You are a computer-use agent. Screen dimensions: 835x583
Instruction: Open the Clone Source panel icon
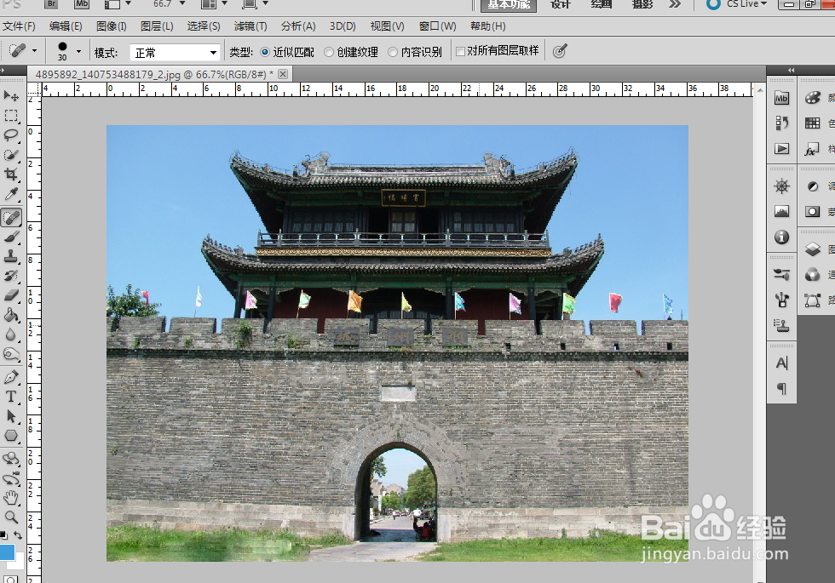782,325
